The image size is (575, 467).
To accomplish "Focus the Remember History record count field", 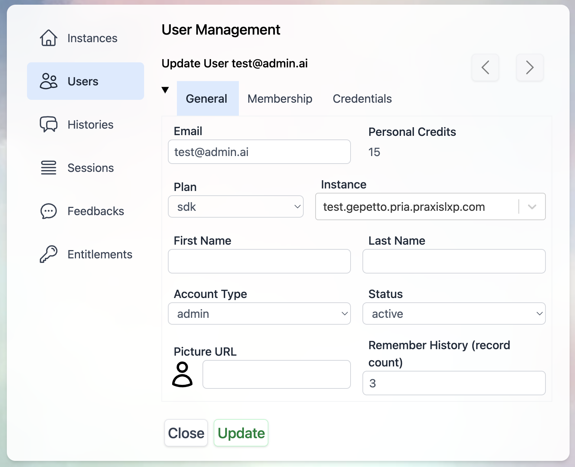I will click(x=454, y=383).
